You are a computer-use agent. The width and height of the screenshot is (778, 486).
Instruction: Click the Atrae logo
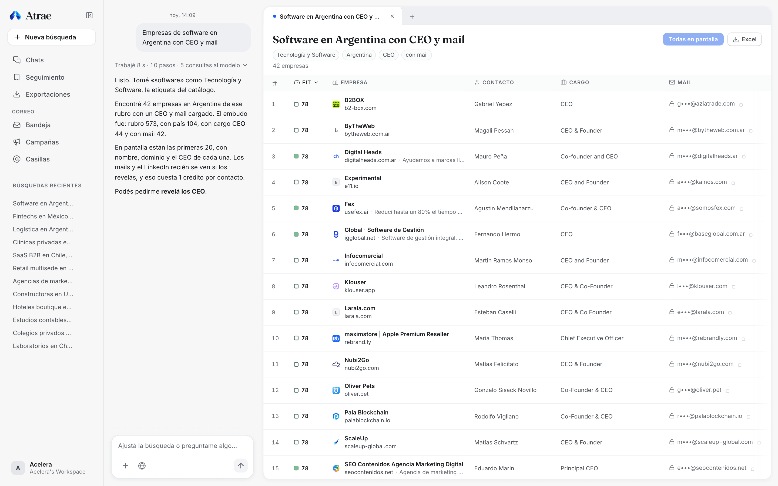pos(31,15)
